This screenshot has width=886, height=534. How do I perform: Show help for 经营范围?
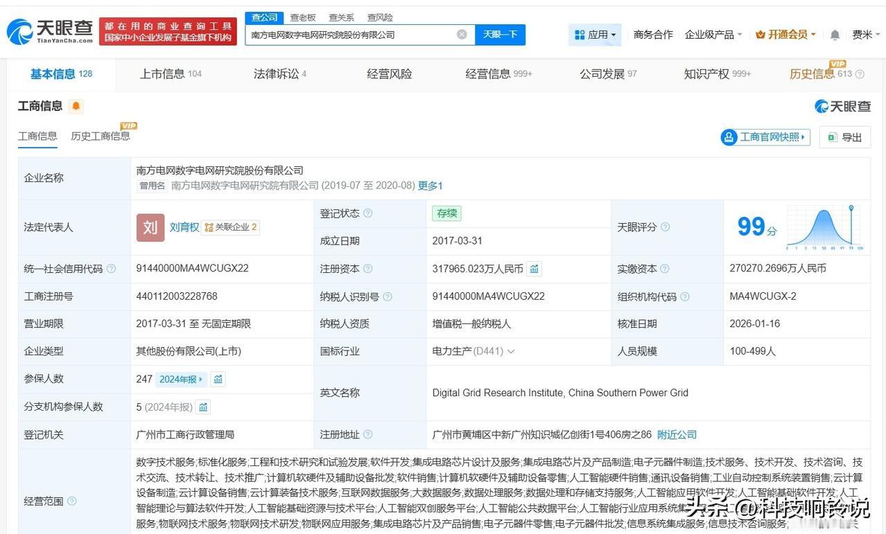tap(72, 501)
